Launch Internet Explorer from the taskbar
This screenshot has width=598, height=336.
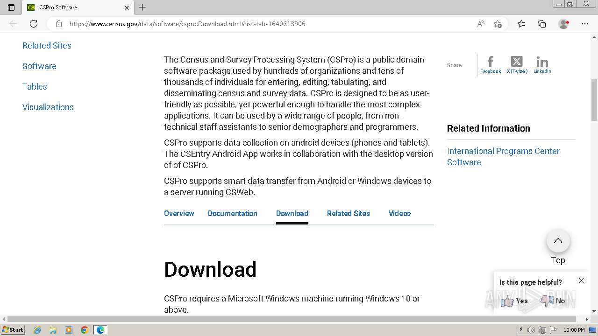(37, 330)
